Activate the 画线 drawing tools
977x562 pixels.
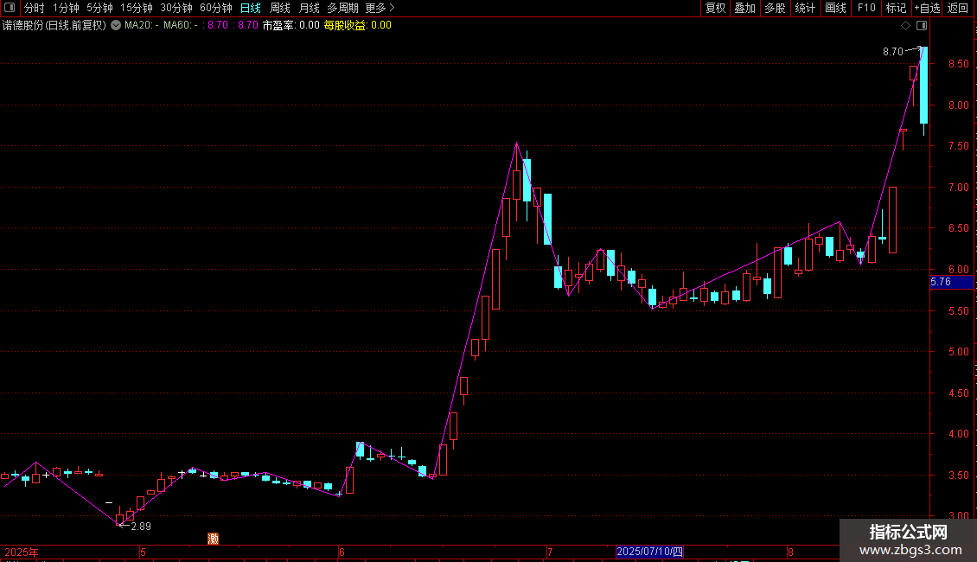pyautogui.click(x=835, y=8)
